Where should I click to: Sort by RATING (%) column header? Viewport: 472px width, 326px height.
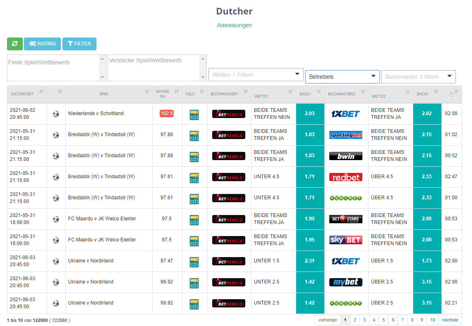coord(167,94)
